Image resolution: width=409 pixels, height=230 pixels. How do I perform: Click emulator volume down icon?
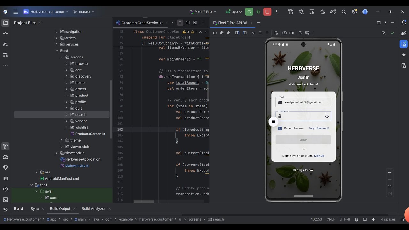(228, 33)
